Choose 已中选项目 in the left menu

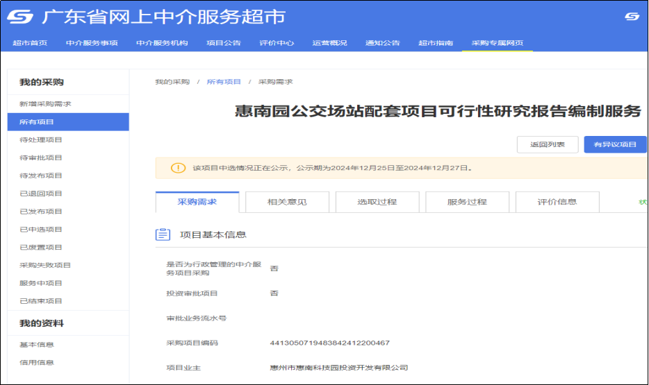[41, 230]
